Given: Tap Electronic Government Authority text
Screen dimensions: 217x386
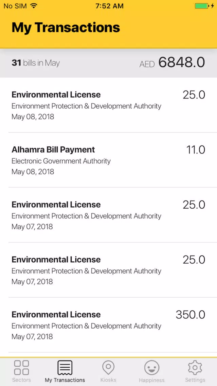Looking at the screenshot, I should tap(61, 161).
